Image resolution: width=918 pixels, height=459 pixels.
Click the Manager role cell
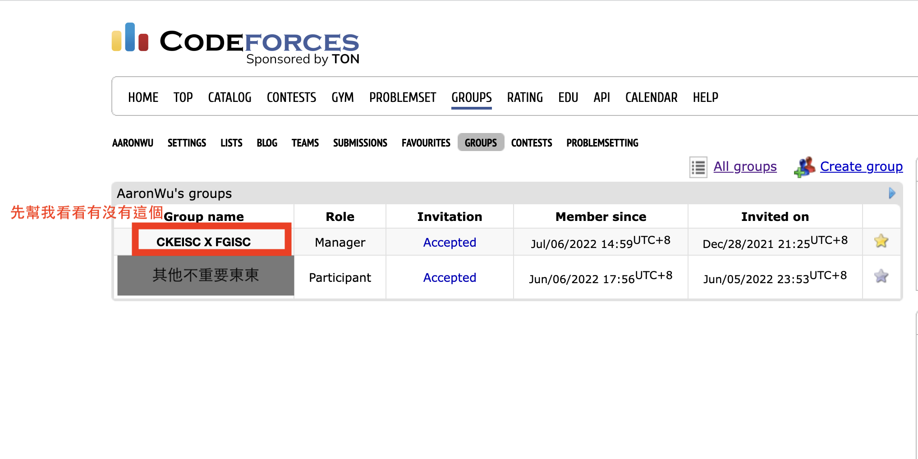[340, 243]
